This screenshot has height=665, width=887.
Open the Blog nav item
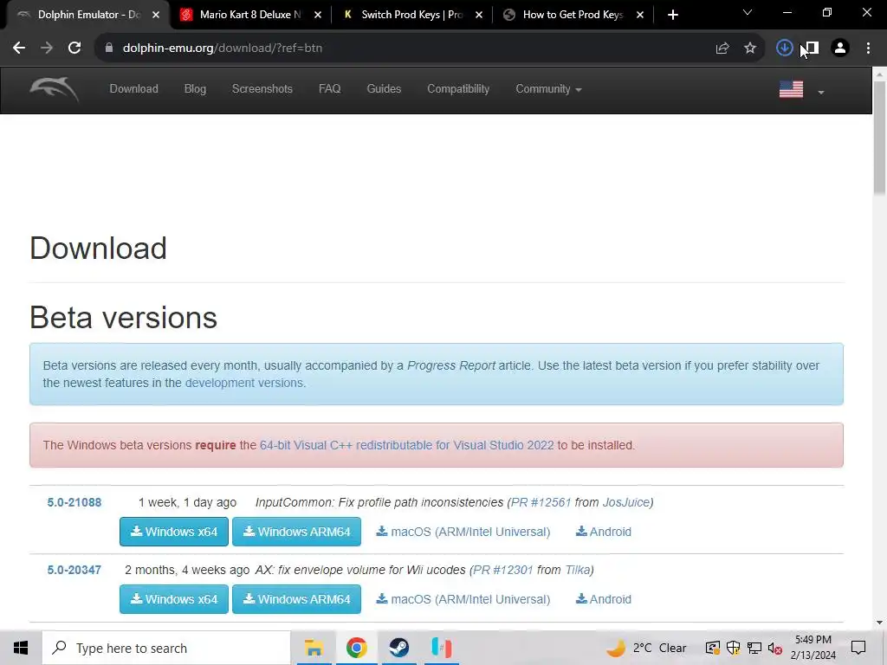point(195,89)
